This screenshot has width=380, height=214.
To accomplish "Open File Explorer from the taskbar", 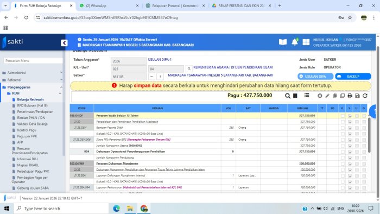I will pos(130,209).
